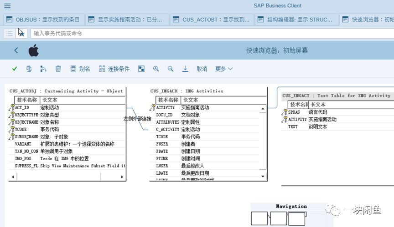Select the CUS_ACTOBJ table title
The height and width of the screenshot is (227, 394).
pos(66,91)
